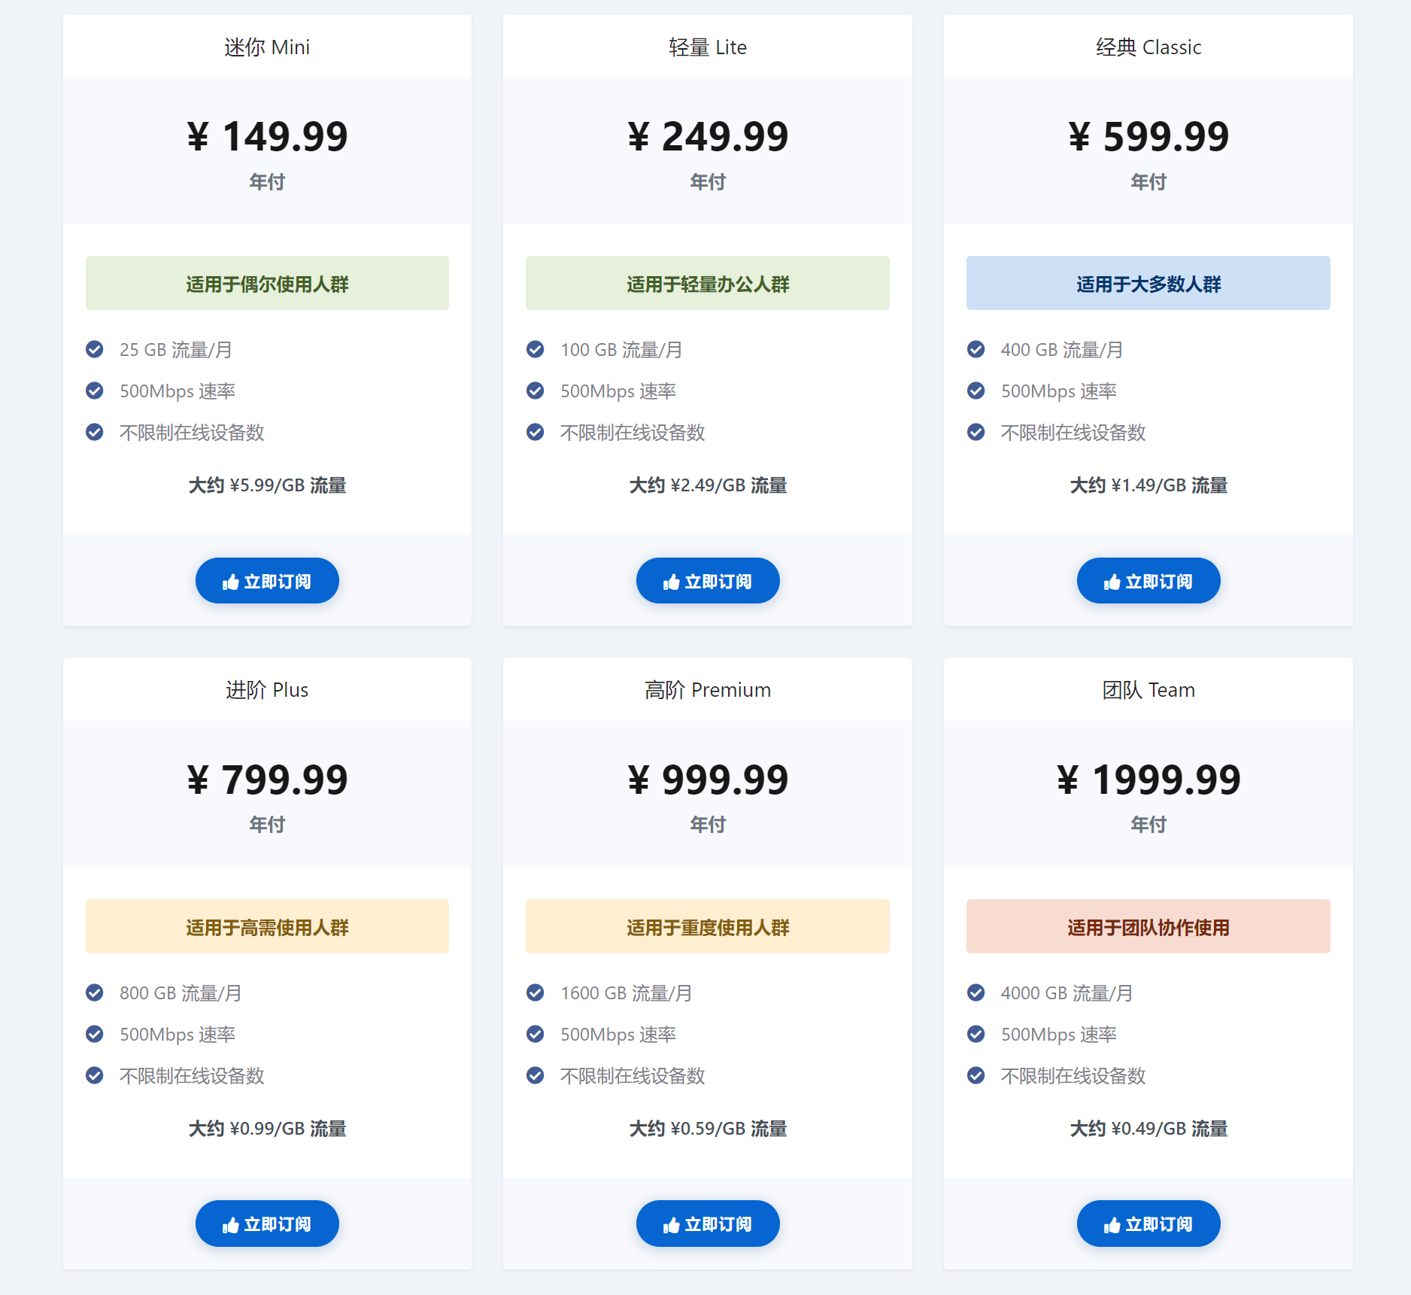The image size is (1411, 1295).
Task: Click the checkmark icon next to 4000 GB 流量/月
Action: coord(976,993)
